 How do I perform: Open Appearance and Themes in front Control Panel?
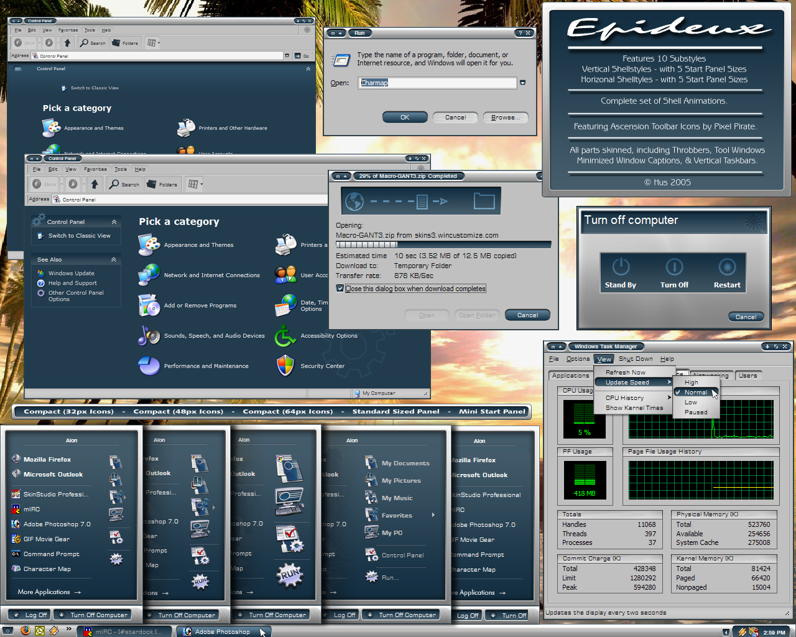(187, 245)
